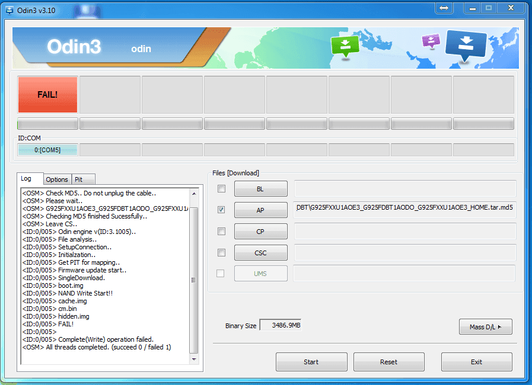
Task: Click the 'Get PIT for mapping..' log line
Action: click(71, 262)
